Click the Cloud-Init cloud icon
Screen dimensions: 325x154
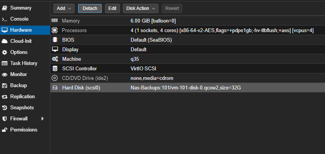coord(5,41)
